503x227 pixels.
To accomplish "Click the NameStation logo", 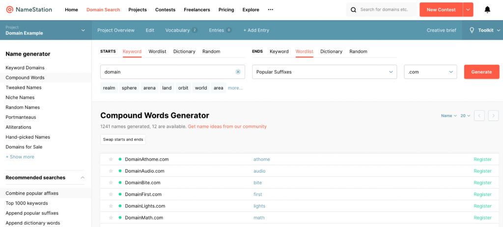I will [29, 10].
